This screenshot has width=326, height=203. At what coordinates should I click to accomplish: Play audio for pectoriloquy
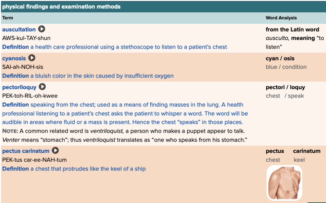(42, 87)
